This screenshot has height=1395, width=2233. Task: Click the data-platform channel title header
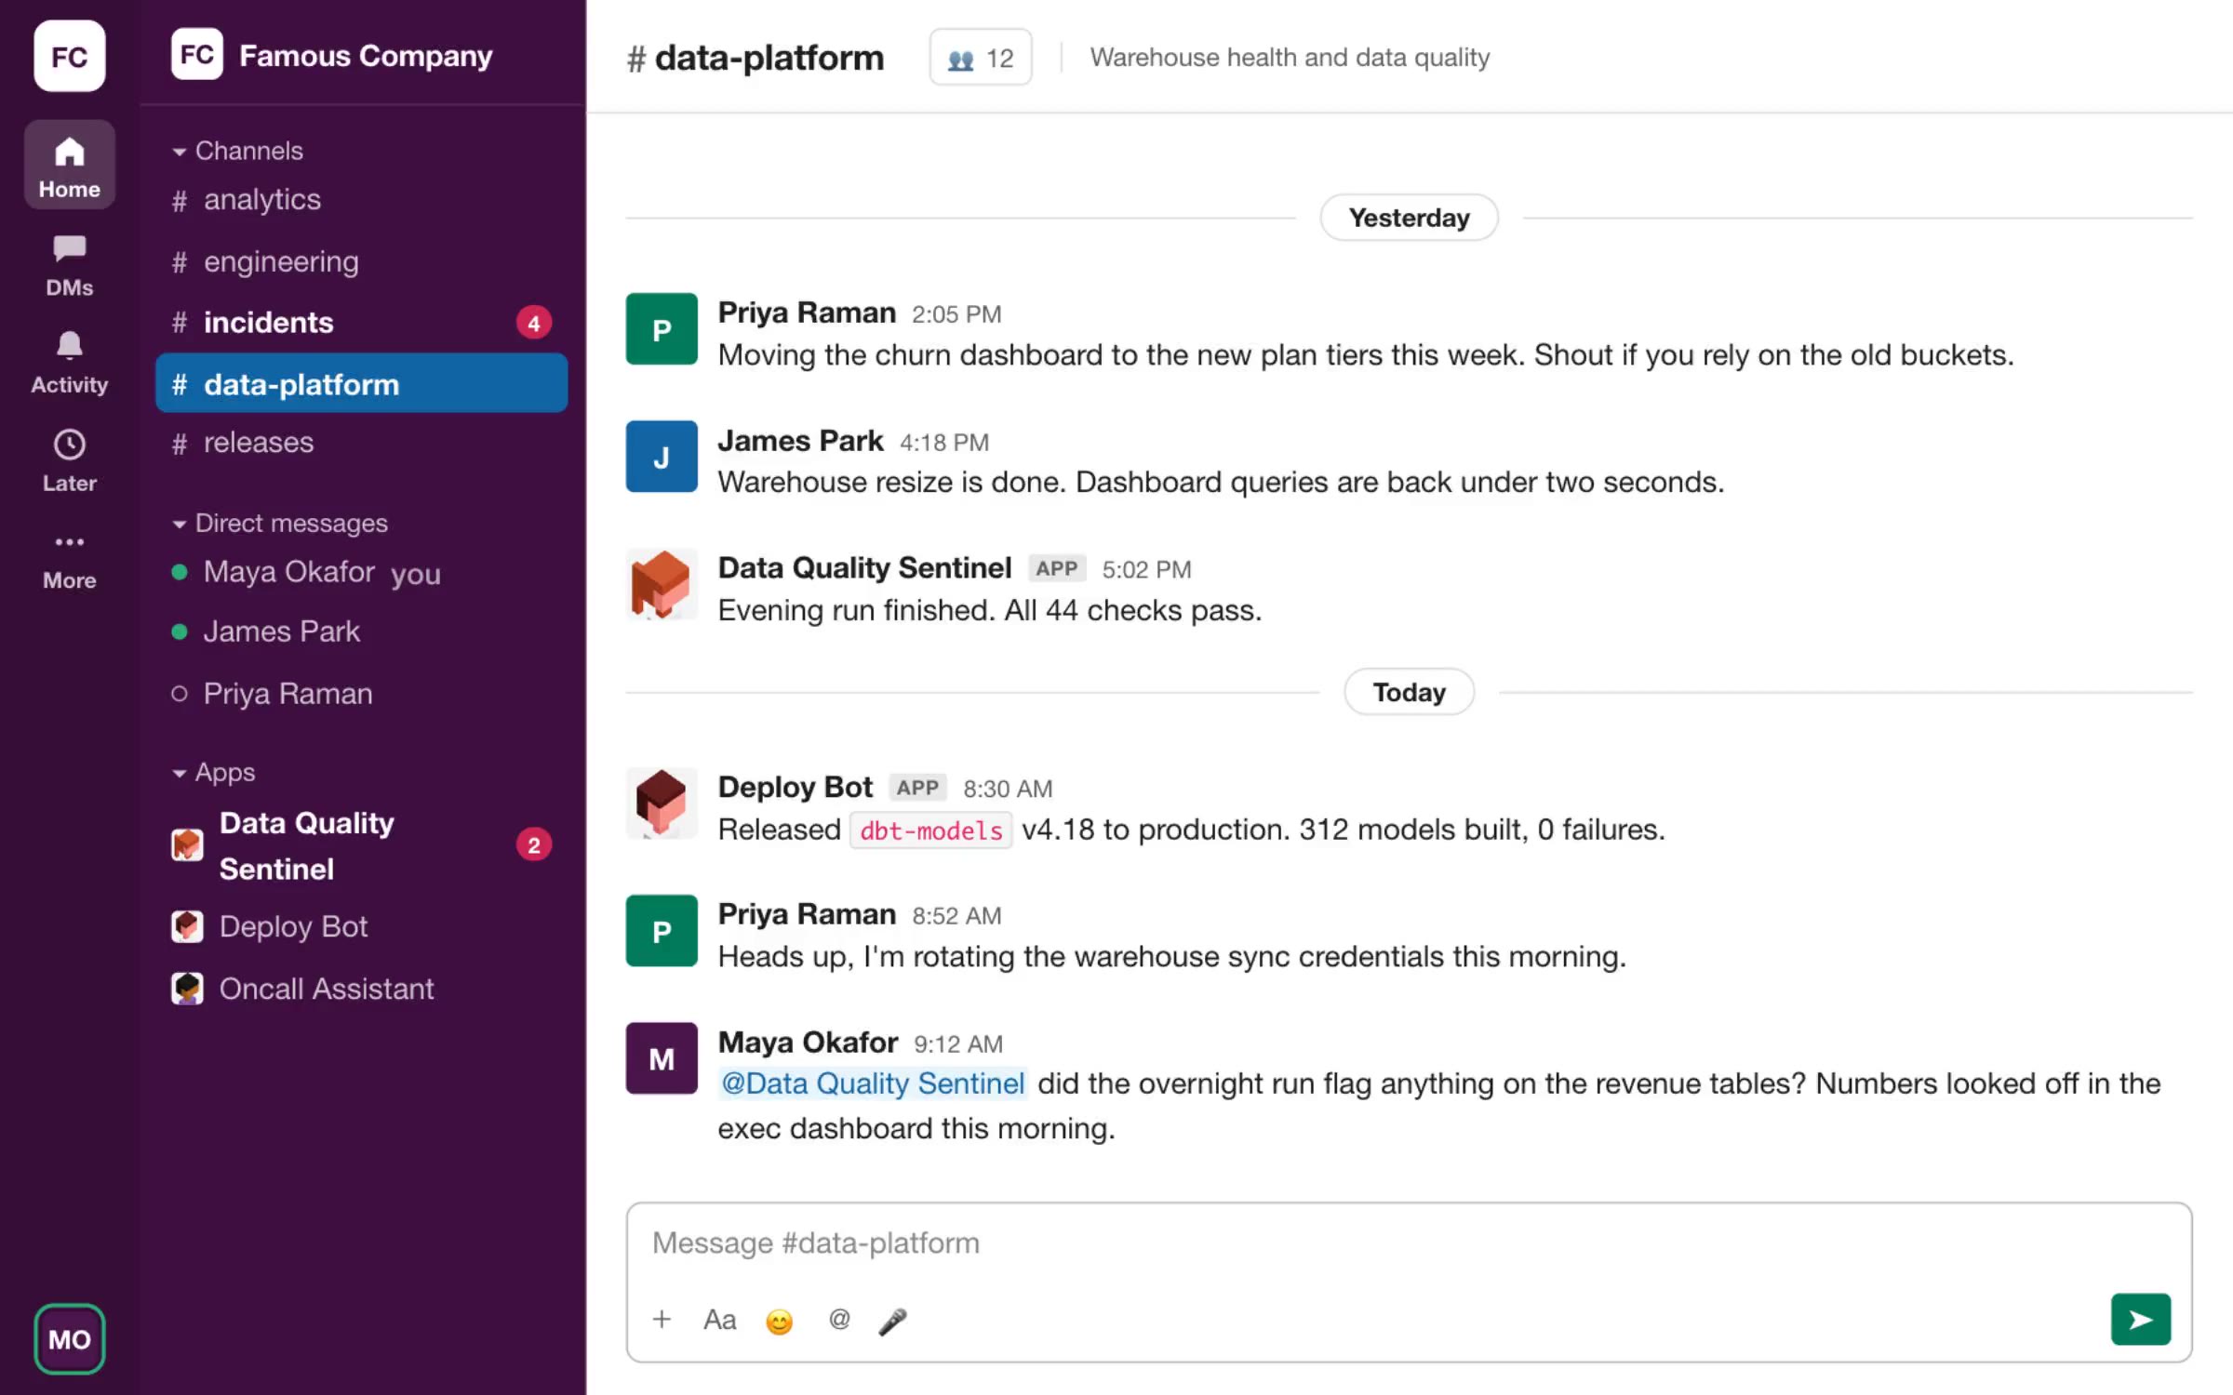[x=755, y=58]
